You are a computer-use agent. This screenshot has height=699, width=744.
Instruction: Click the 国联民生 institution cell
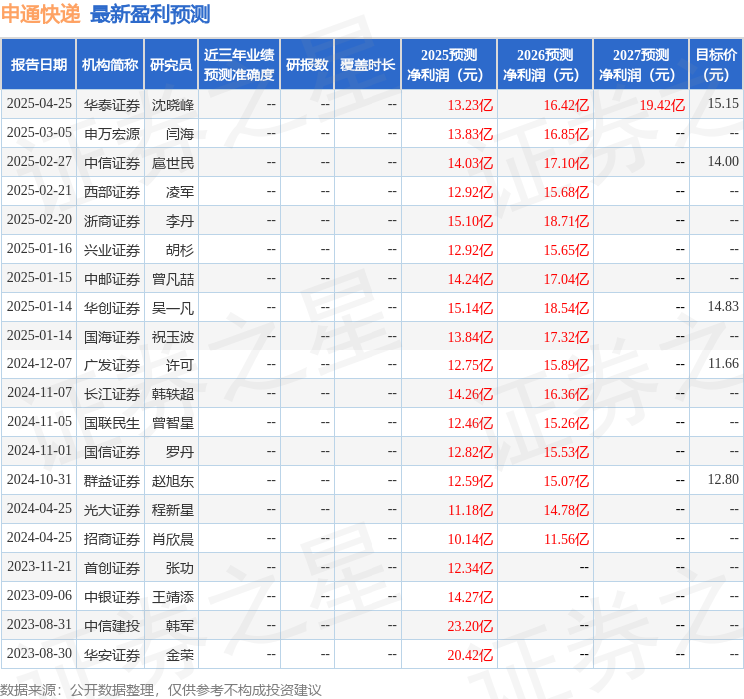[112, 422]
